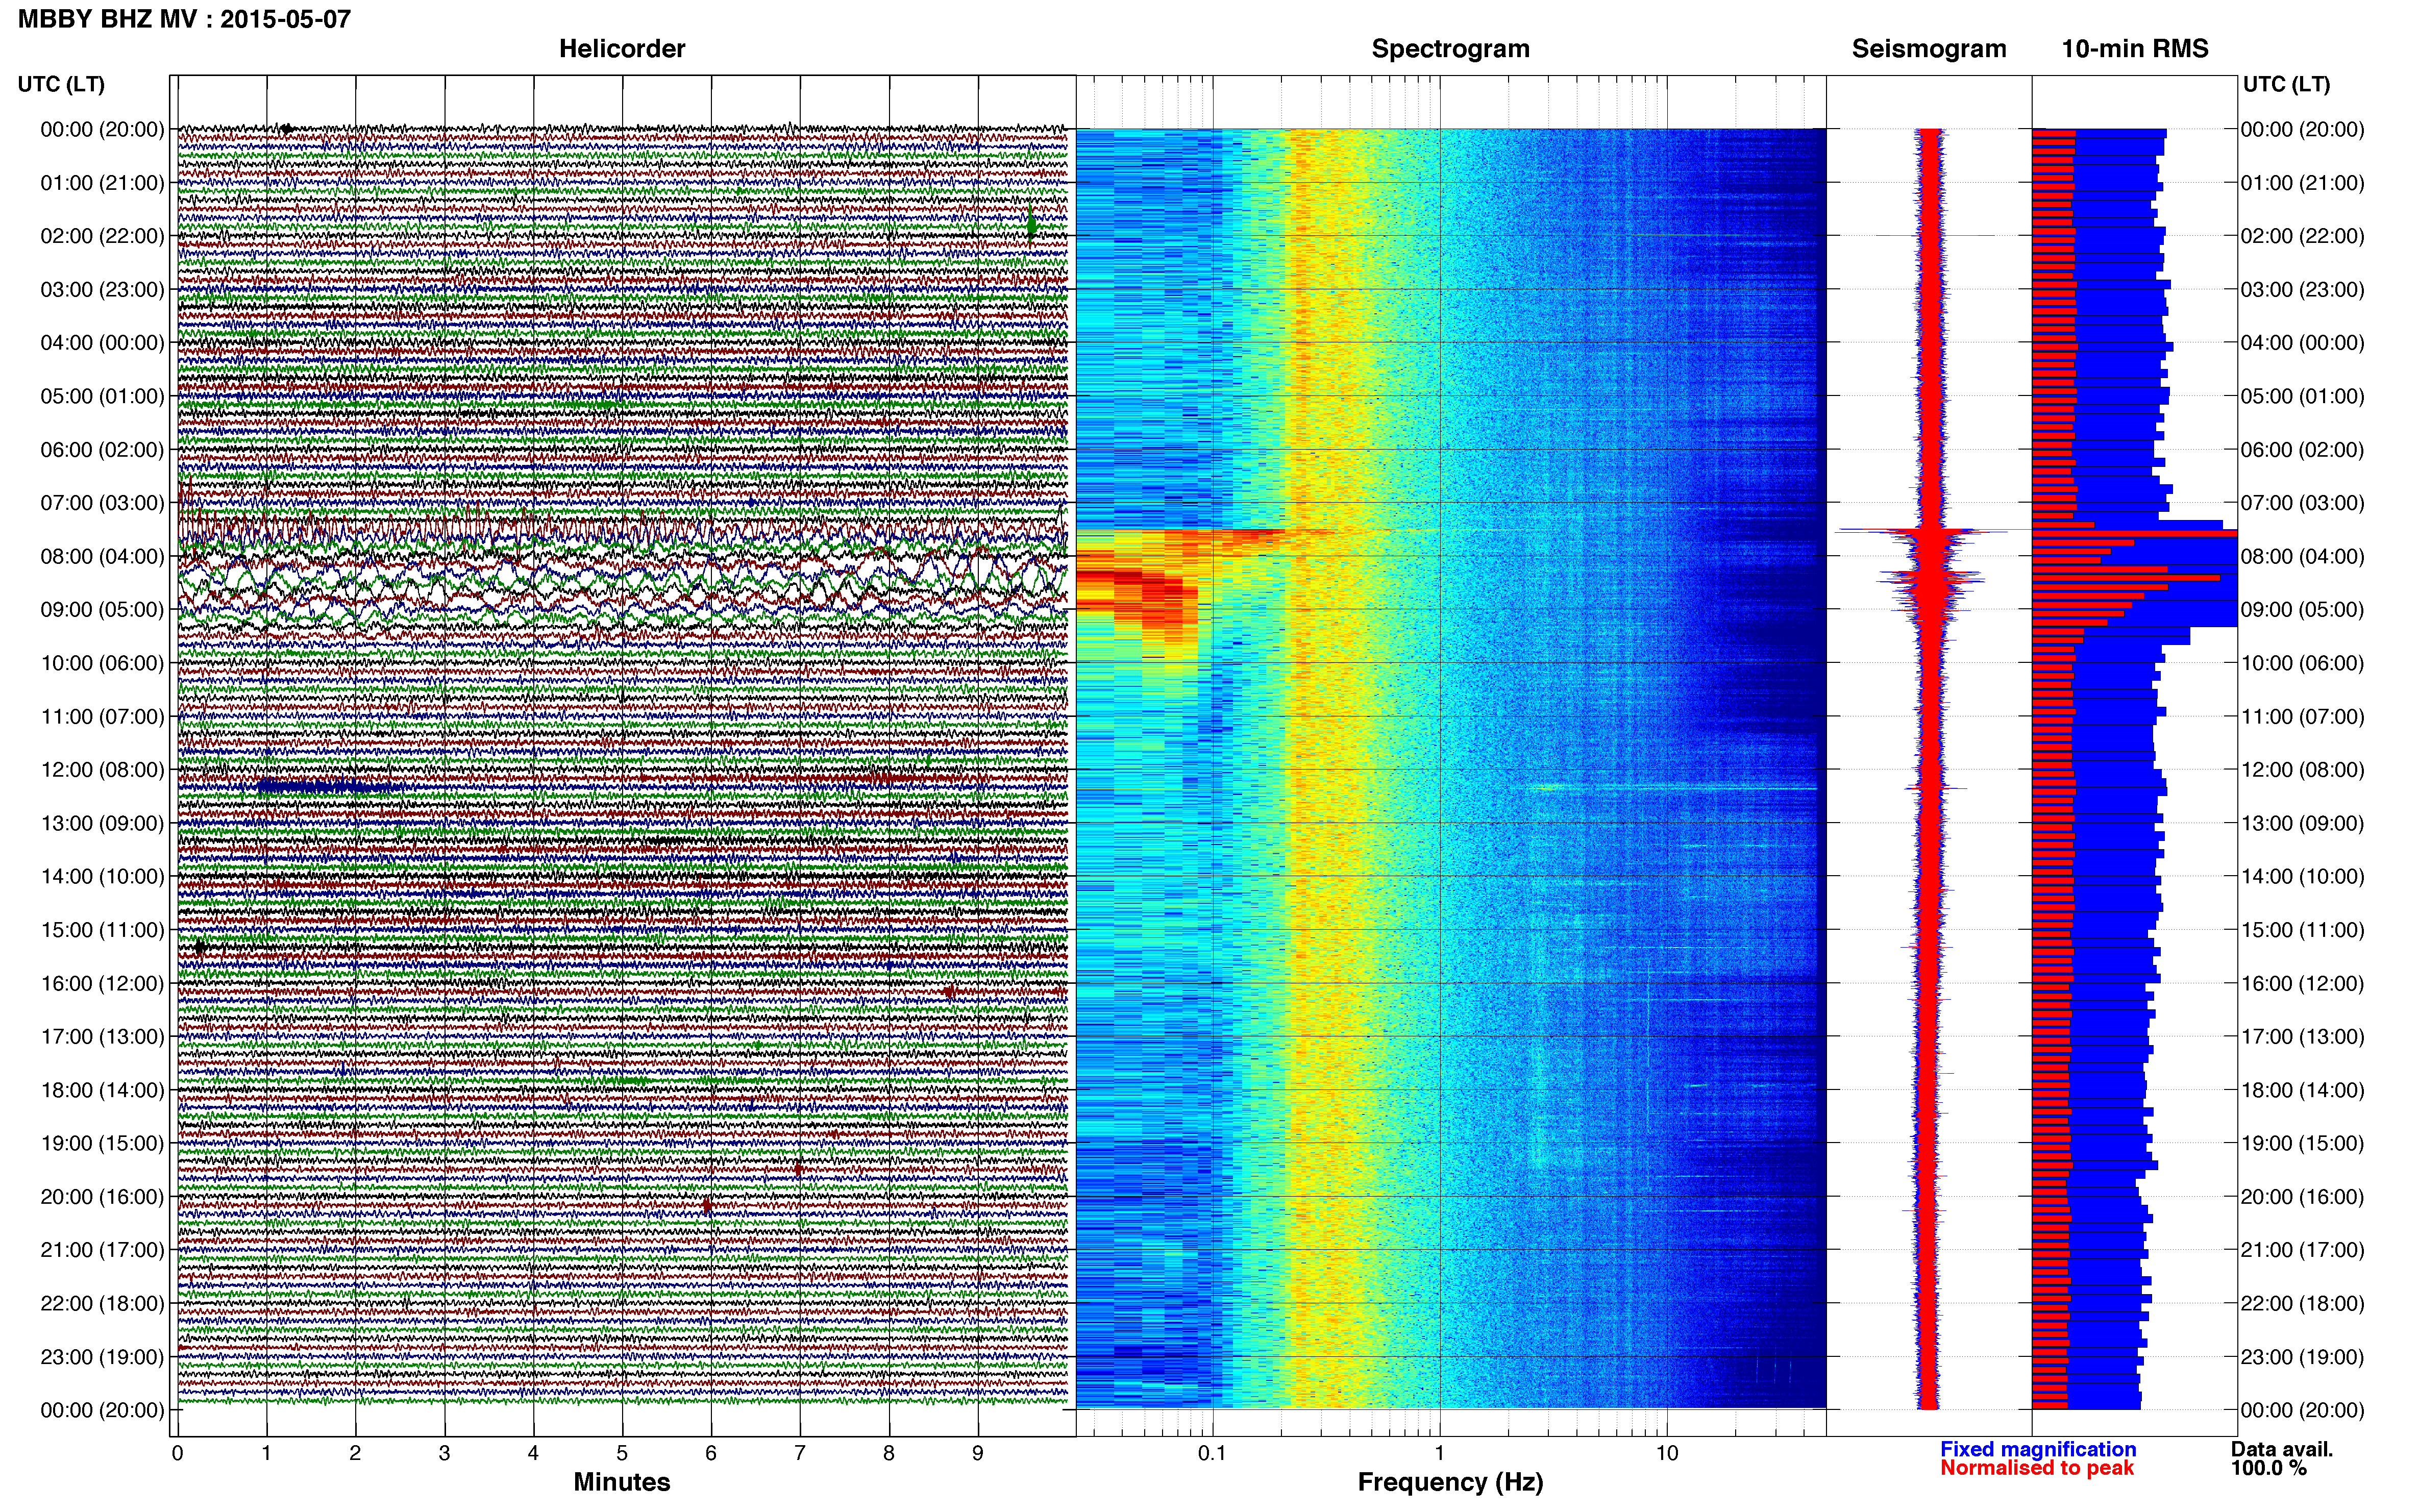Viewport: 2419px width, 1512px height.
Task: Click the black event marker on 00:00 trace
Action: (x=287, y=128)
